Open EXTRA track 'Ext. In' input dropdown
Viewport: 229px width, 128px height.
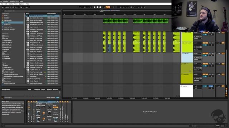coord(198,53)
